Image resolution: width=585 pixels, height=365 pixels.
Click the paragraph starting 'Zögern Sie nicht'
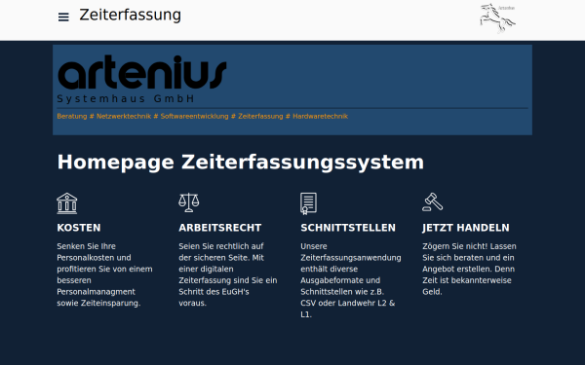coord(469,269)
